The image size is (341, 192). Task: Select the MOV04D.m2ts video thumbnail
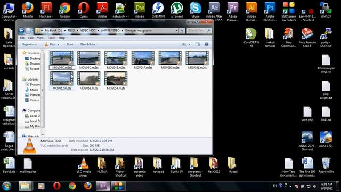(x=89, y=58)
